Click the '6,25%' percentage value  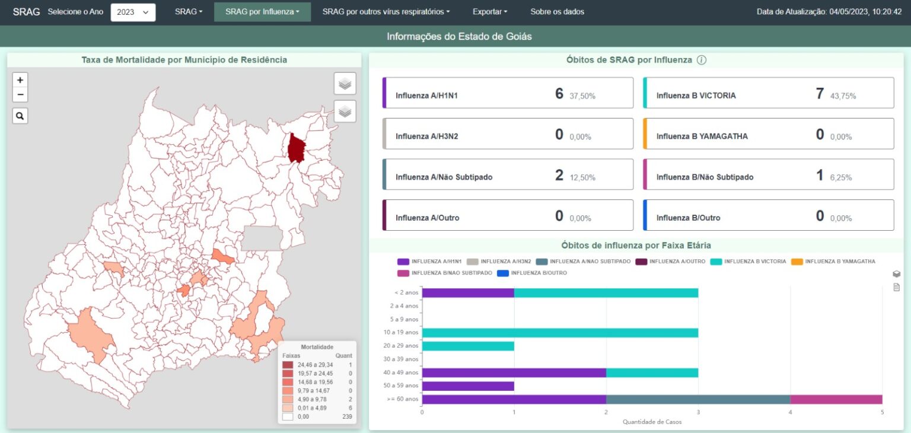click(842, 177)
